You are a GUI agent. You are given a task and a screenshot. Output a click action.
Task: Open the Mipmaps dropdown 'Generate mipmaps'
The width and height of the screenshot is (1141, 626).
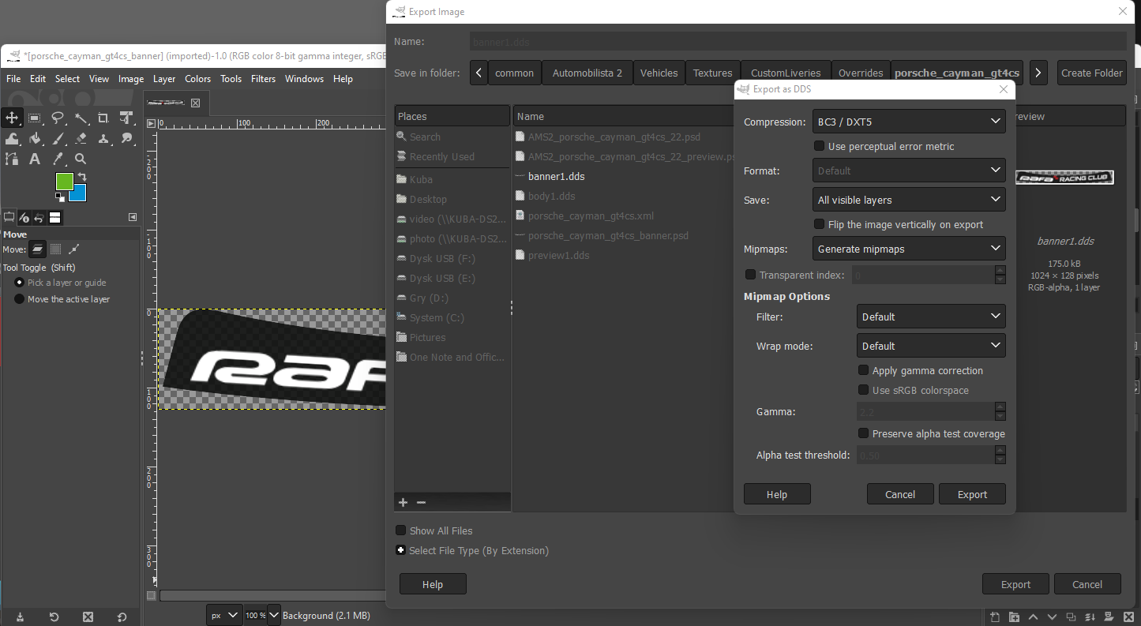coord(909,249)
